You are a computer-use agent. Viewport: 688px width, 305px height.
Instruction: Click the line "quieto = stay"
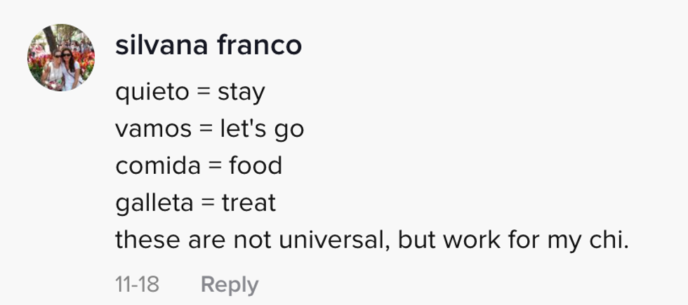pos(190,92)
